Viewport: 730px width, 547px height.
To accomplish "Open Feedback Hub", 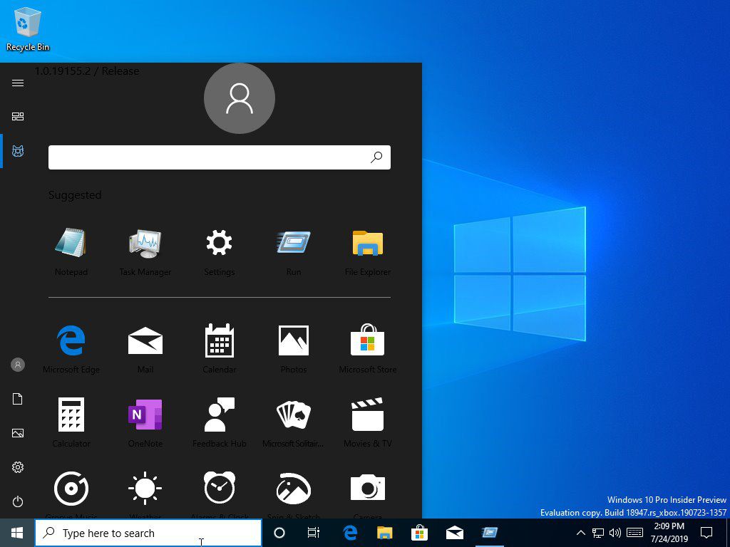I will 219,423.
